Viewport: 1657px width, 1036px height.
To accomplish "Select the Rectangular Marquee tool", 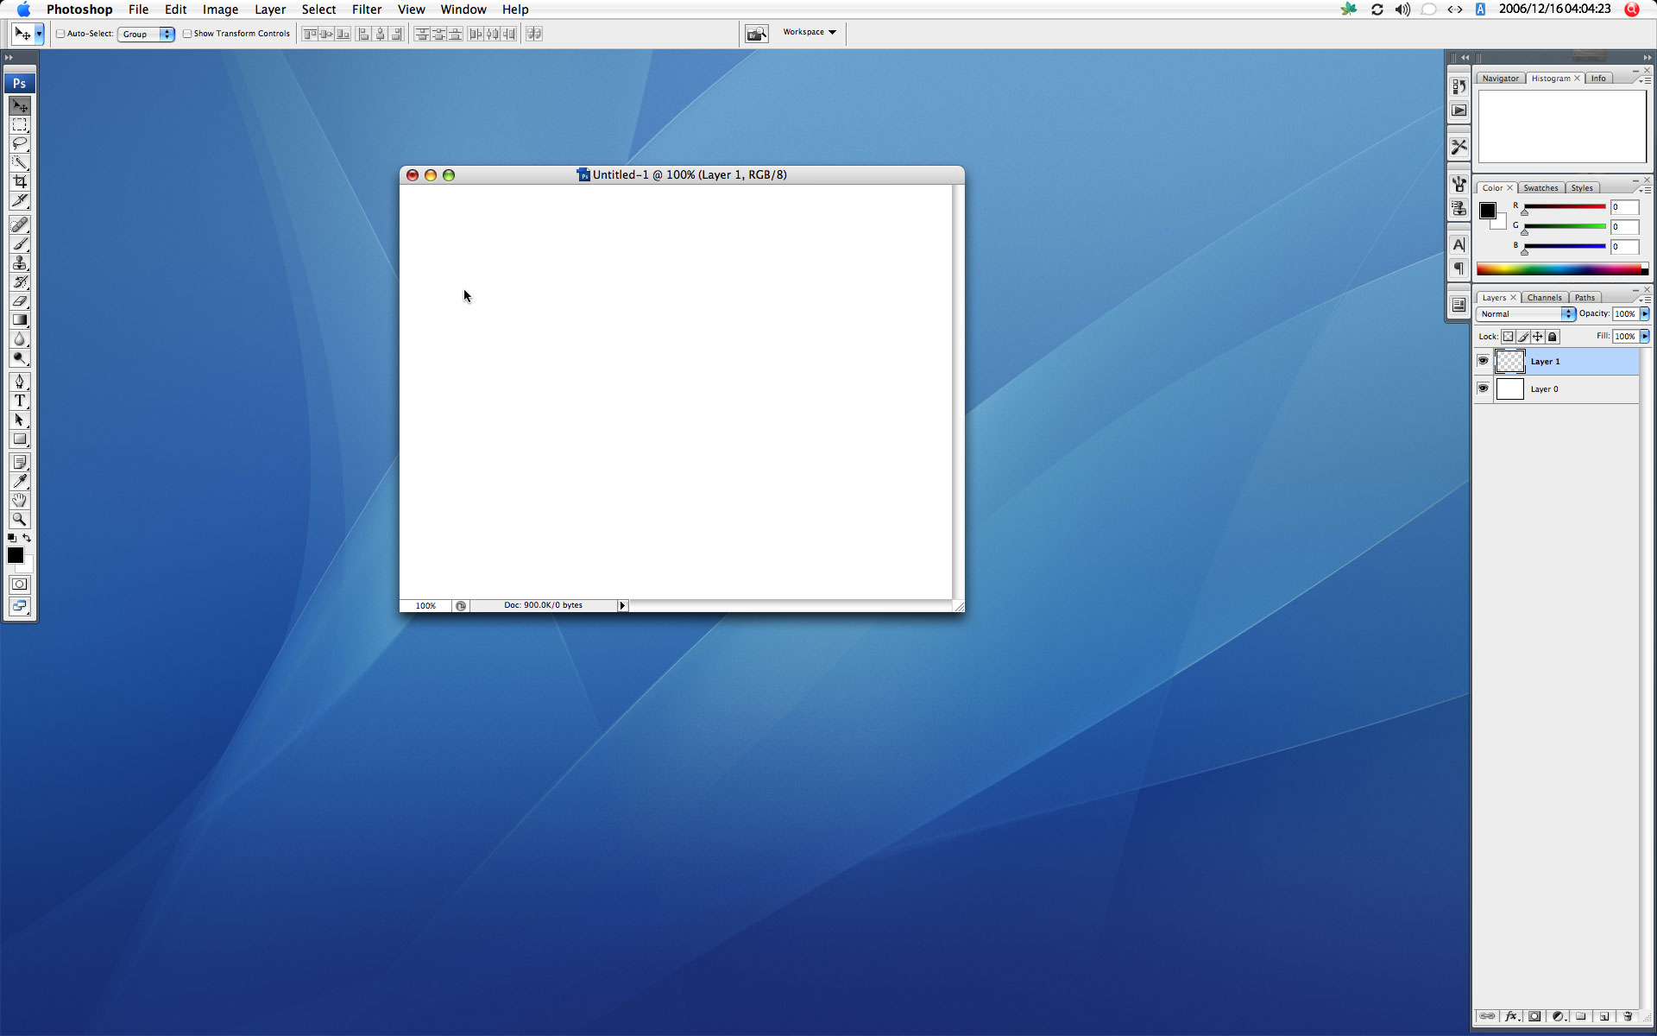I will (x=20, y=125).
